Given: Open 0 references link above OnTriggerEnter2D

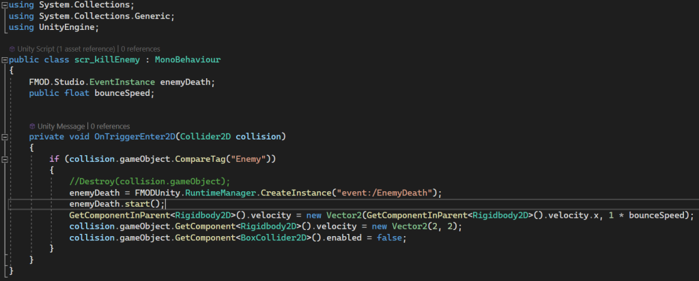Looking at the screenshot, I should (110, 126).
